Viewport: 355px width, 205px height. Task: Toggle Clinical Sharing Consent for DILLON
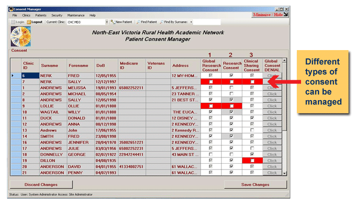click(x=252, y=160)
